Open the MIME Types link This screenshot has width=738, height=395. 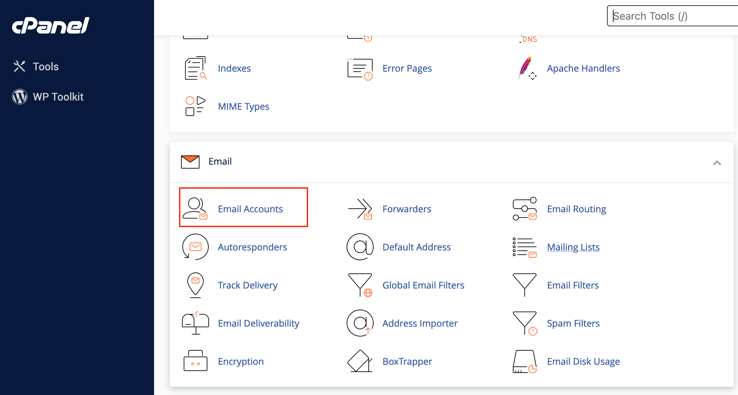click(243, 106)
